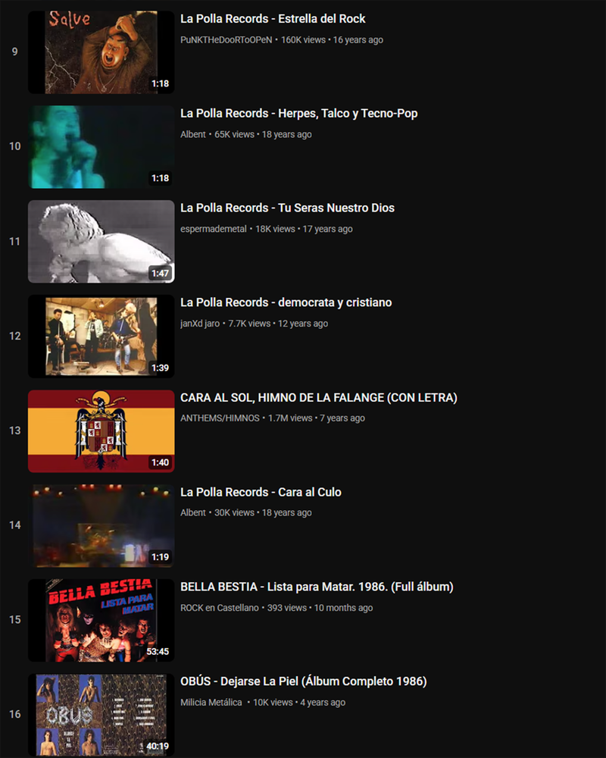Open title BELLA BESTIA - Lista para Matar

(x=317, y=587)
